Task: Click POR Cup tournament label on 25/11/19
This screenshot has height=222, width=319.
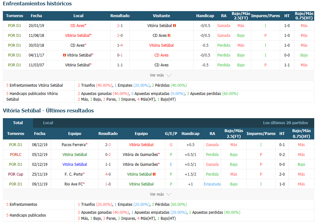Action: (x=16, y=174)
